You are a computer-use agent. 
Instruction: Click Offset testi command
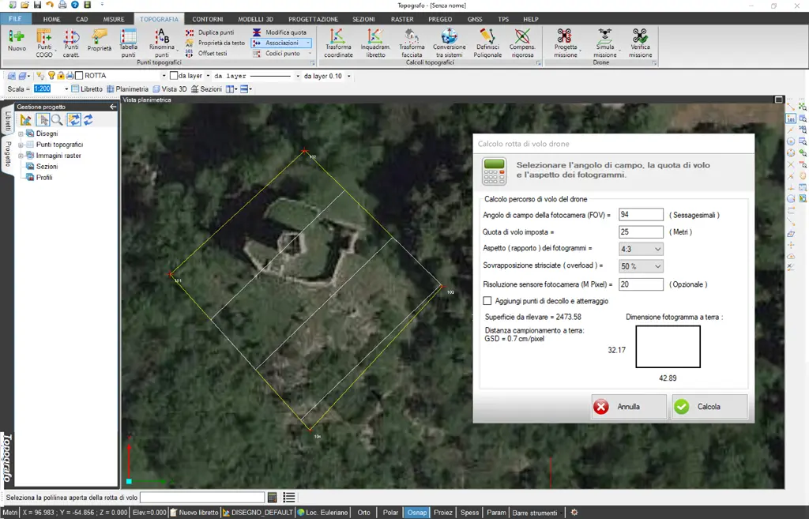pos(206,53)
